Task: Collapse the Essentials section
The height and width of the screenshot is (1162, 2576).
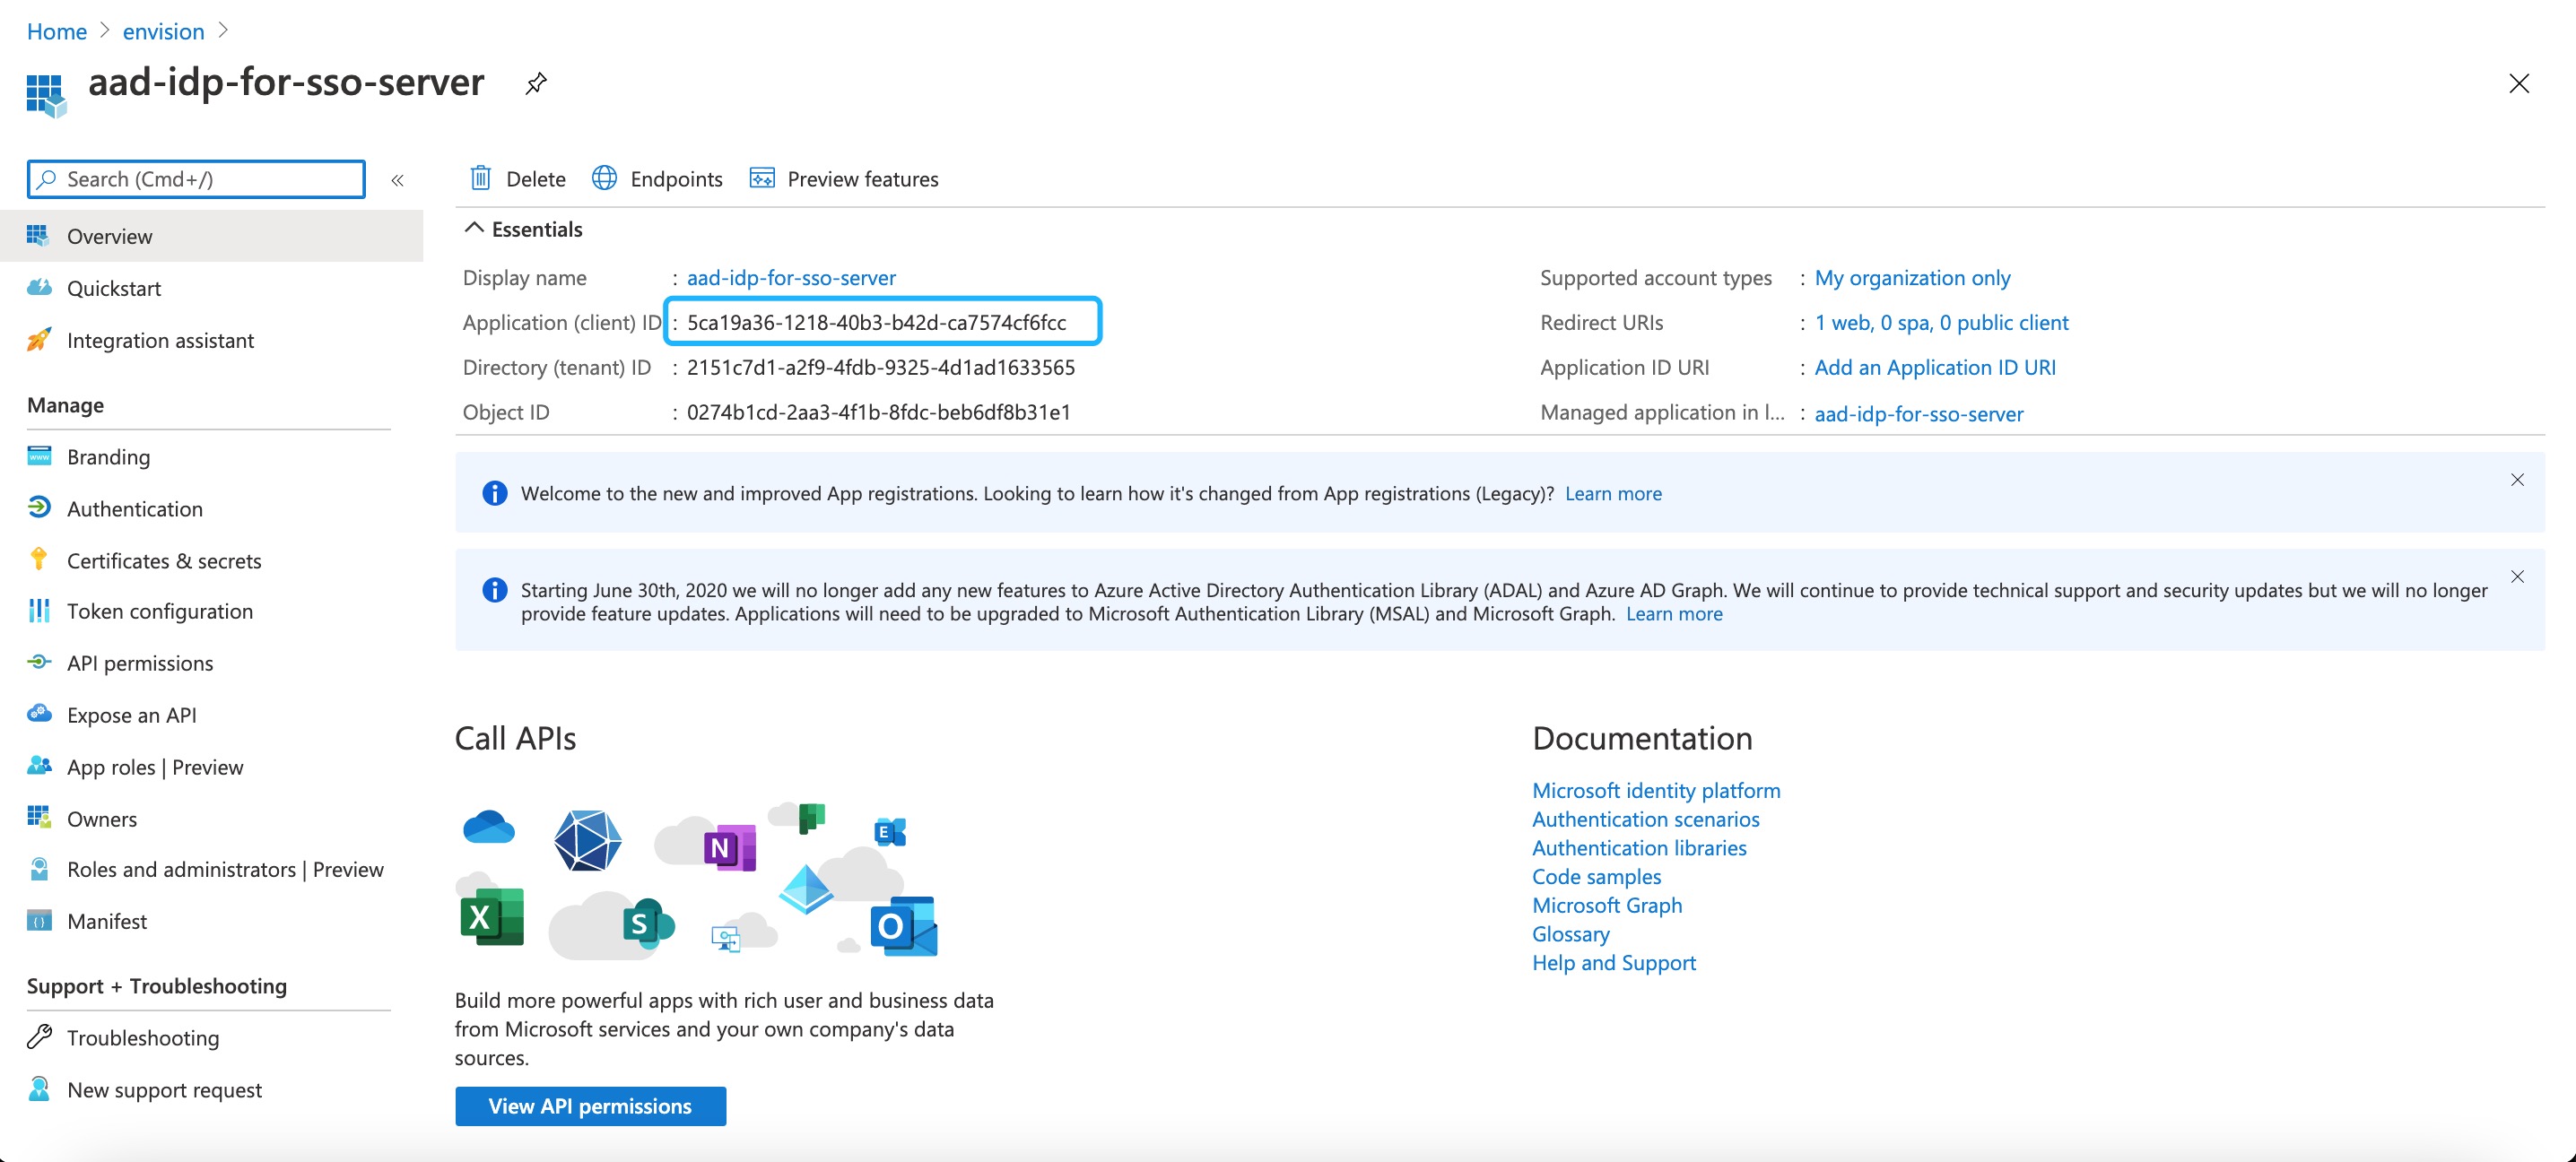Action: pos(474,229)
